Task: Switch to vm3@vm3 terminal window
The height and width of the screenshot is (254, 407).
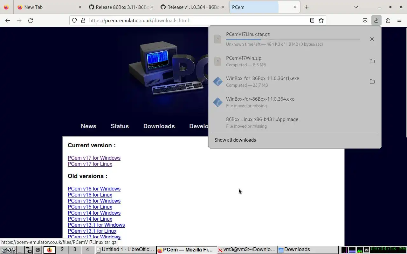Action: pyautogui.click(x=247, y=250)
